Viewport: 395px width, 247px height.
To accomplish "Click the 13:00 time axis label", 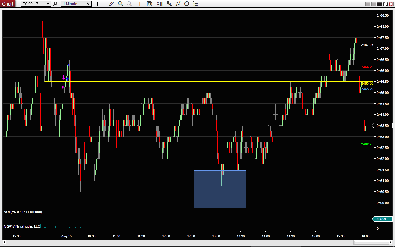I will tap(216, 236).
